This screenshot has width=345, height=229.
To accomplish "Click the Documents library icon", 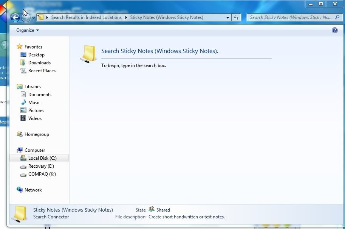I will click(x=23, y=94).
